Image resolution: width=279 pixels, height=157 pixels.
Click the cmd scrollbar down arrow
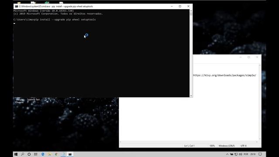[191, 96]
